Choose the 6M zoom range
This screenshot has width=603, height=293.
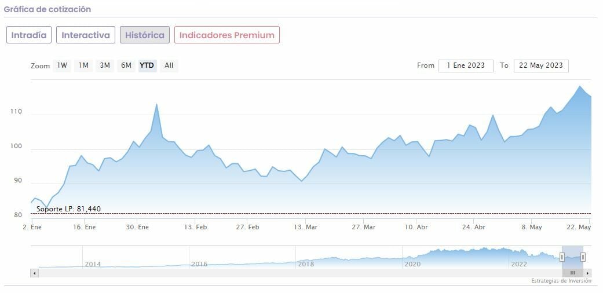coord(126,65)
